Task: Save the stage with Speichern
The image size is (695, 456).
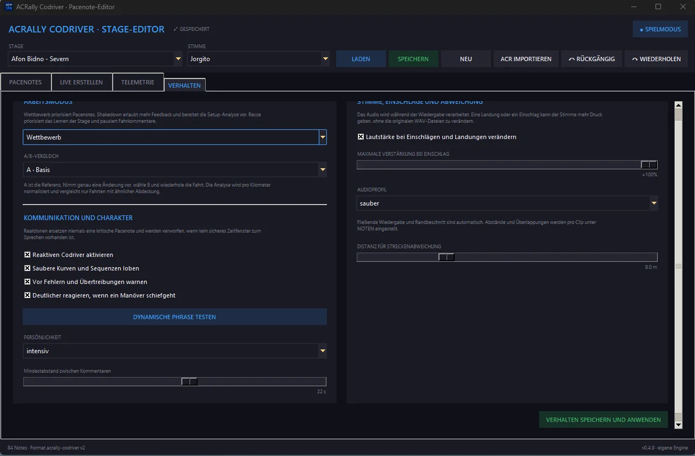Action: (413, 59)
